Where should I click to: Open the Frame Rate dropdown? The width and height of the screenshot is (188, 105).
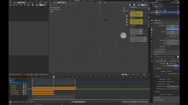tap(173, 46)
